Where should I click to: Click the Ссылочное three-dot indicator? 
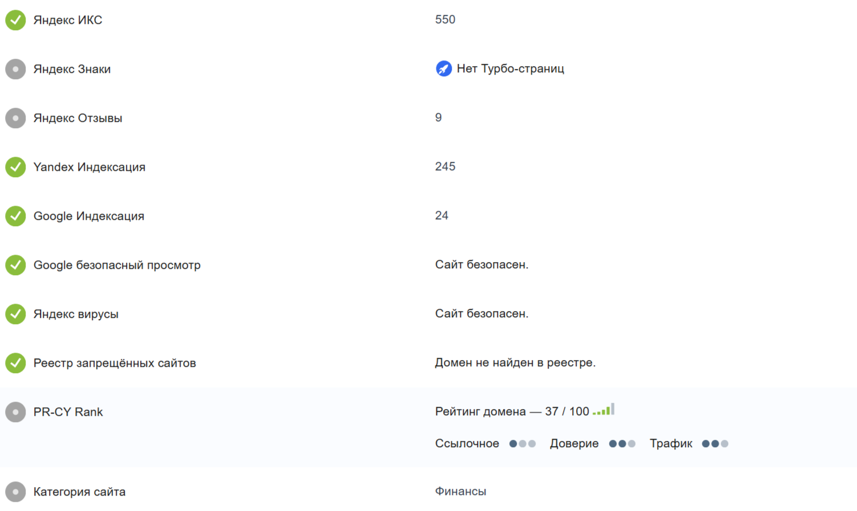click(523, 444)
